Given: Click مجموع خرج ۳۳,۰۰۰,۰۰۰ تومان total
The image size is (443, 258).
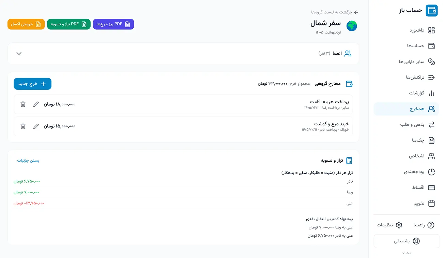Looking at the screenshot, I should [x=284, y=84].
